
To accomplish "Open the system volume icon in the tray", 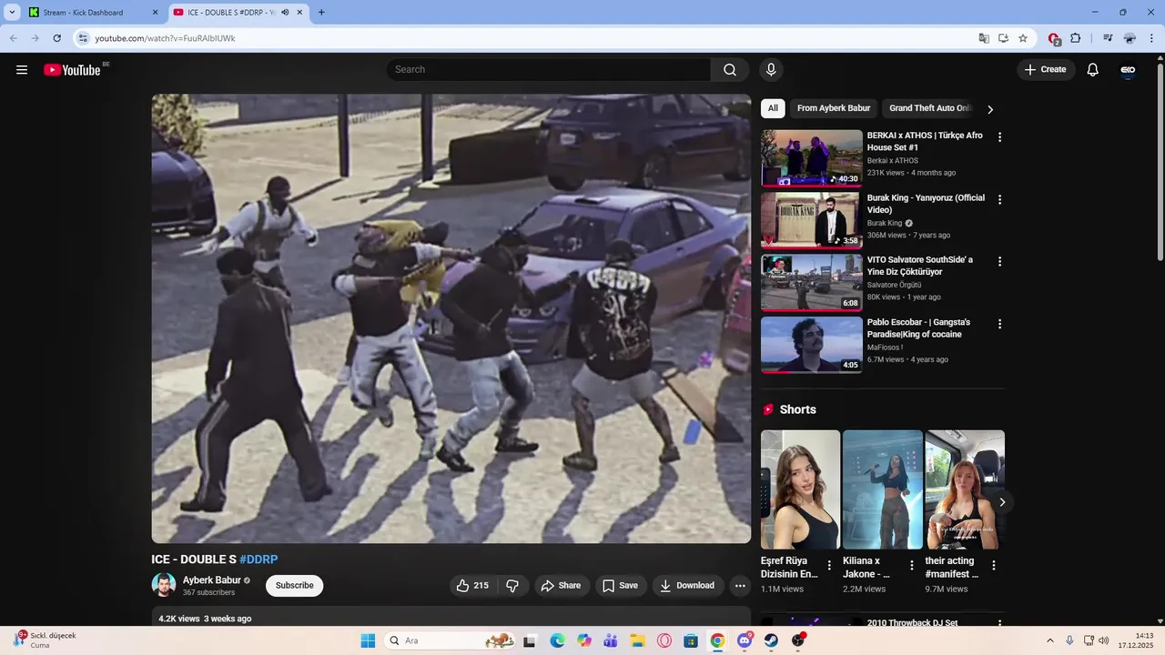I will click(1104, 640).
